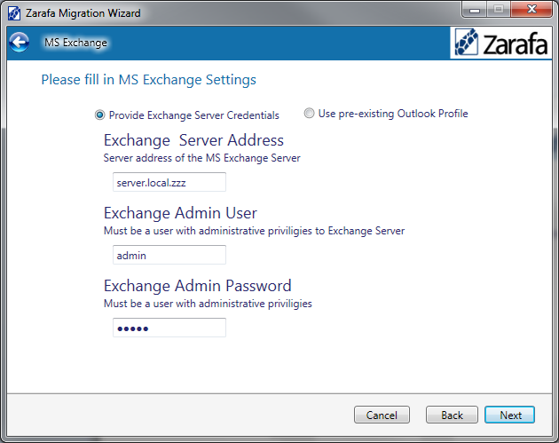559x443 pixels.
Task: Click the Zarafa Migration Wizard title text
Action: [x=83, y=13]
